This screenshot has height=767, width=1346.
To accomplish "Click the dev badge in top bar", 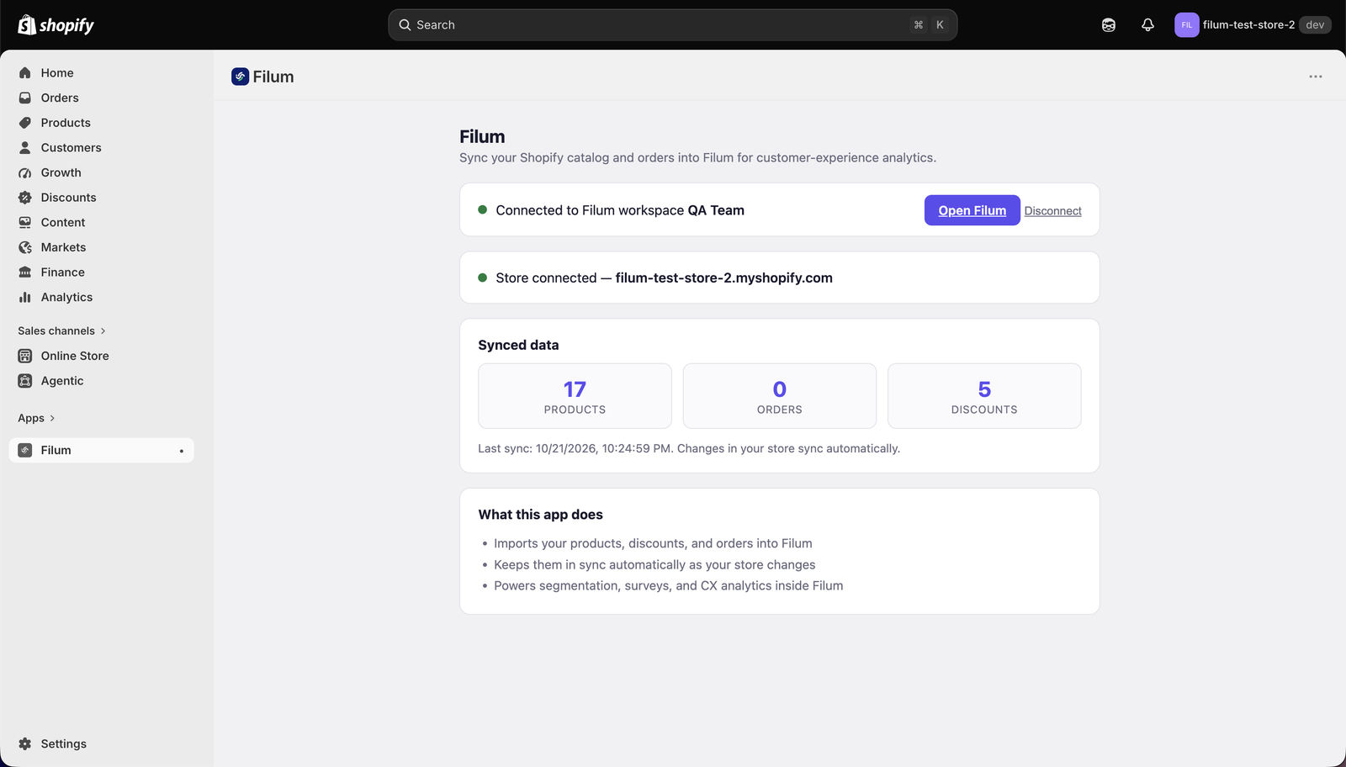I will 1315,25.
